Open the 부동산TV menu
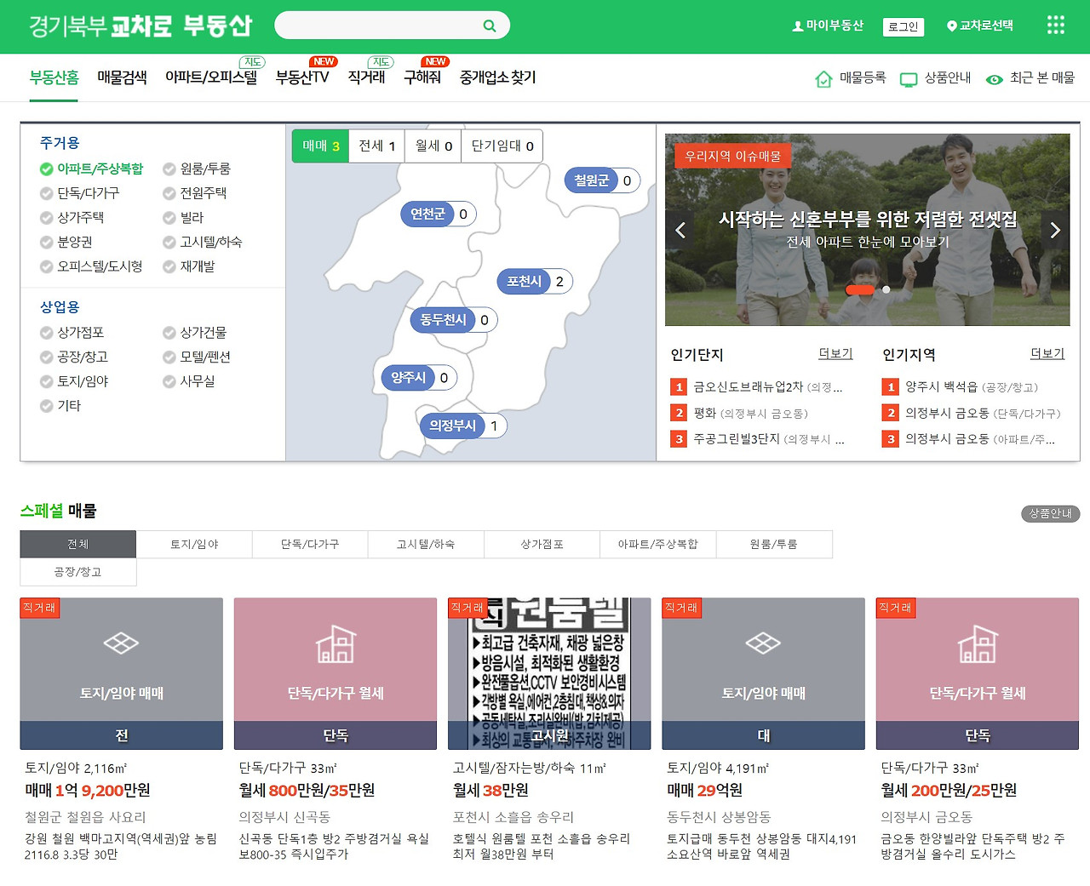 pyautogui.click(x=302, y=77)
